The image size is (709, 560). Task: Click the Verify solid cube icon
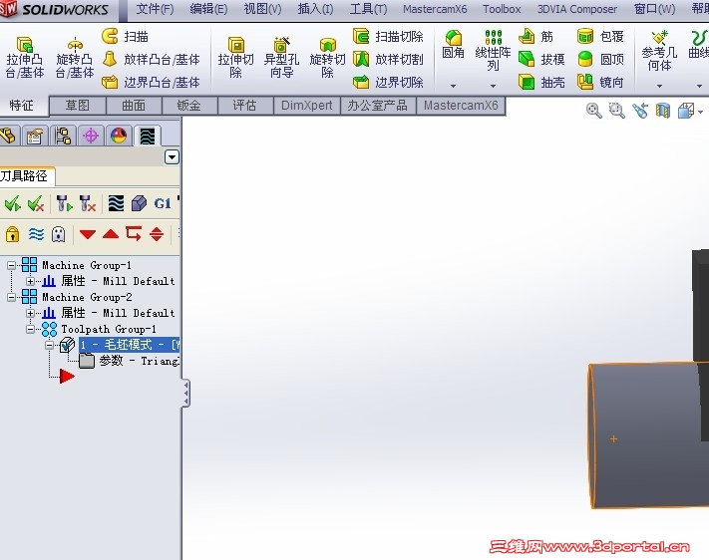point(140,204)
